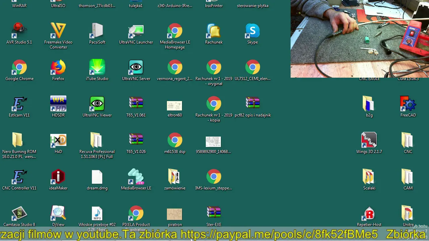The height and width of the screenshot is (241, 429).
Task: Open iTube Studio
Action: tap(97, 70)
